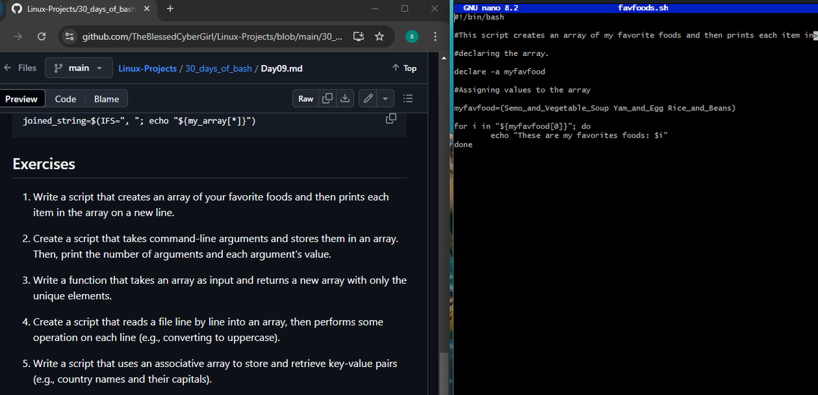Collapse the Files sidebar with the arrow

tap(11, 68)
